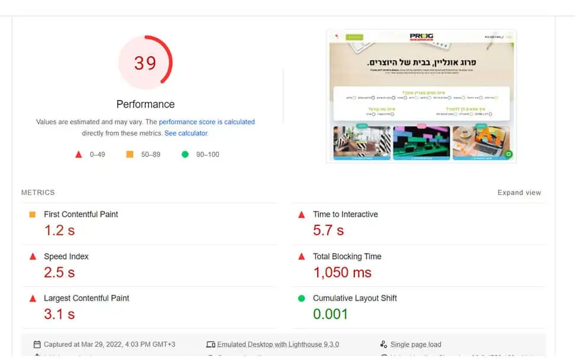
Task: Select the "Speed Index" metric label
Action: tap(66, 257)
